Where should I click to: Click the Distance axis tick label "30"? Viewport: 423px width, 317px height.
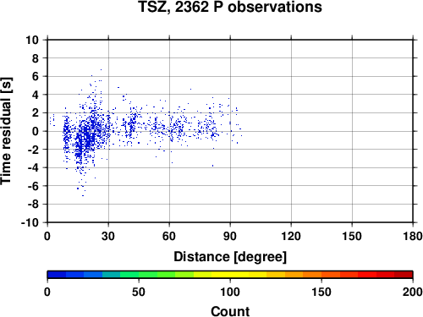[x=108, y=236]
